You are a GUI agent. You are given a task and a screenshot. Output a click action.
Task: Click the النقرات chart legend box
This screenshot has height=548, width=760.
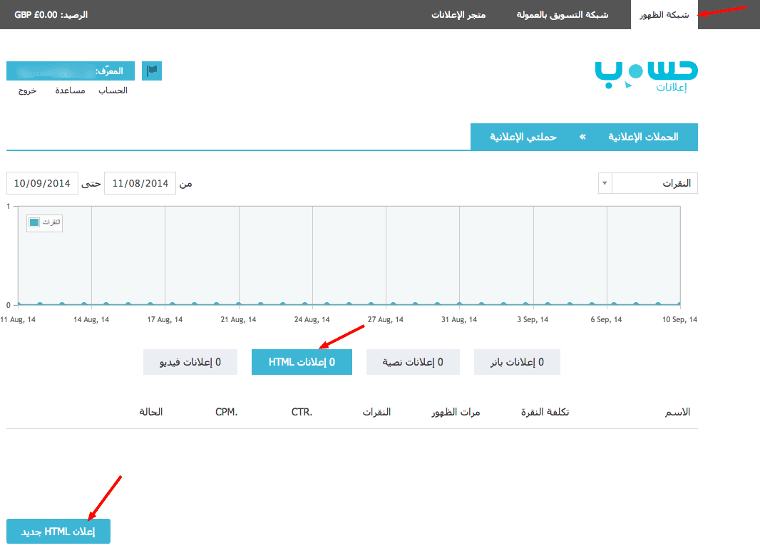[45, 223]
